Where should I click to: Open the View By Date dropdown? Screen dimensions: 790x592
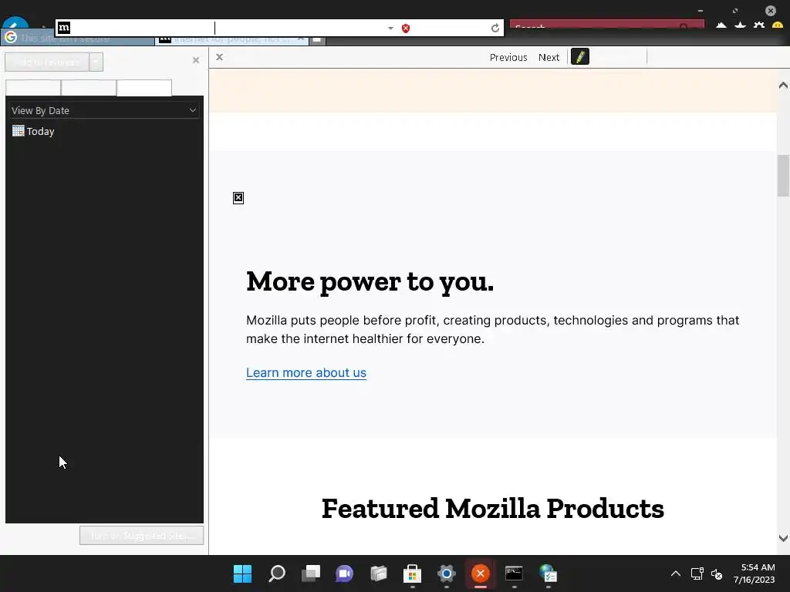click(x=104, y=110)
